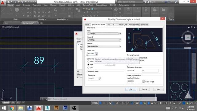
Task: Click the annotation monitor plus icon in status bar
Action: pos(166,103)
